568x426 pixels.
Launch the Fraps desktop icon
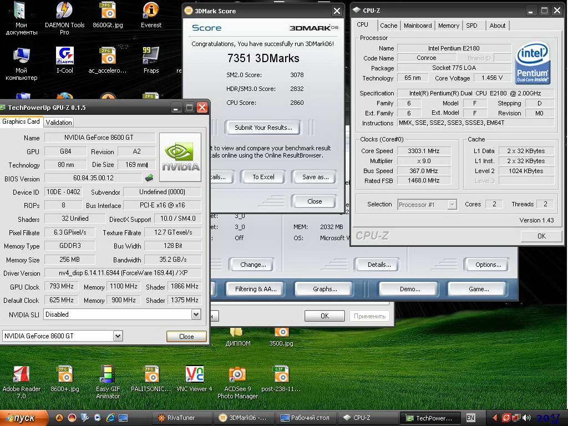point(151,60)
